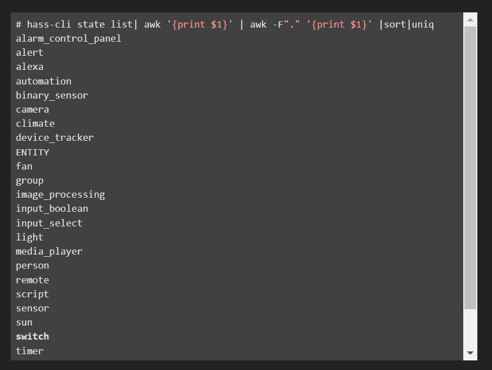Click the 'media_player' text
Image resolution: width=492 pixels, height=370 pixels.
(x=49, y=251)
